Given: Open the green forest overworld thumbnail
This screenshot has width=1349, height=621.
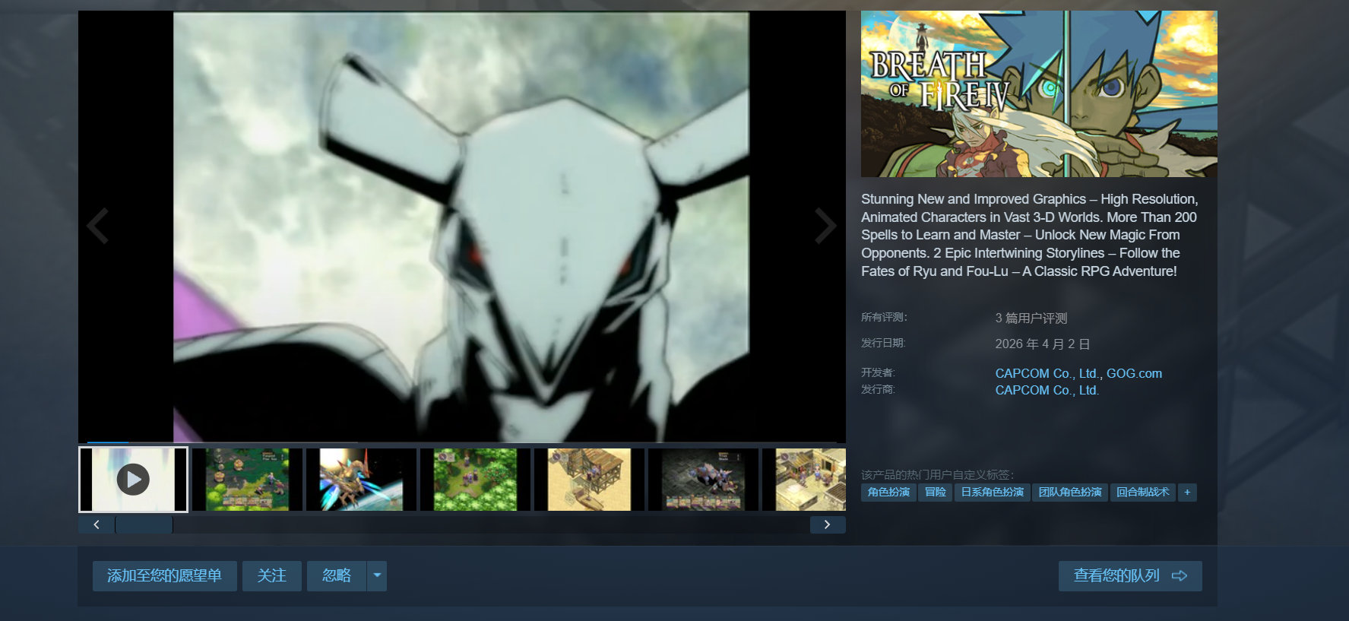Looking at the screenshot, I should click(475, 480).
